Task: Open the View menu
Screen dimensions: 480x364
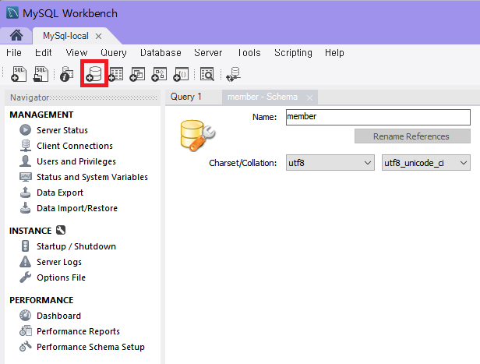Action: coord(76,53)
